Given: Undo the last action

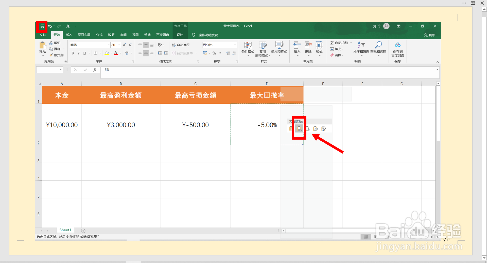Looking at the screenshot, I should coord(50,26).
